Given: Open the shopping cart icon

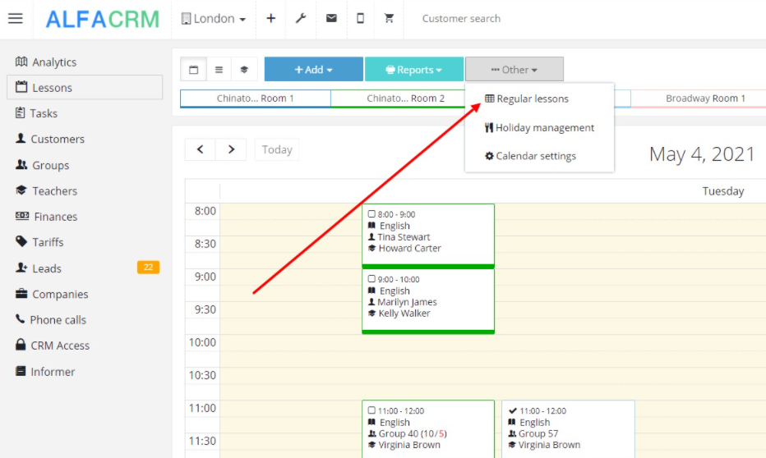Looking at the screenshot, I should pyautogui.click(x=389, y=19).
